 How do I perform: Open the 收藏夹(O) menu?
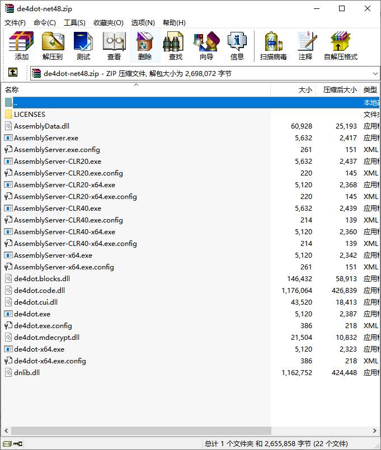[x=109, y=23]
